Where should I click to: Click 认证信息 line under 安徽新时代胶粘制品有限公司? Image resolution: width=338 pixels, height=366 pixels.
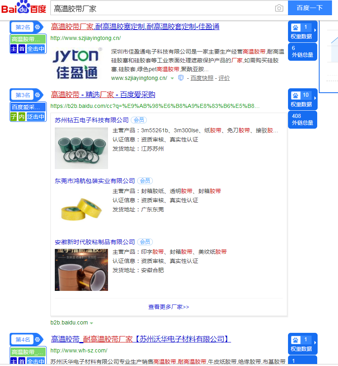[x=156, y=261]
